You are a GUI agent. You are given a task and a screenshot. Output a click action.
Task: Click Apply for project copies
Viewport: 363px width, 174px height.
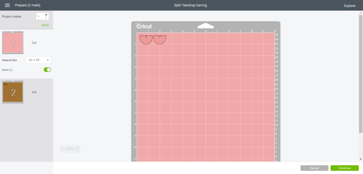click(x=45, y=25)
